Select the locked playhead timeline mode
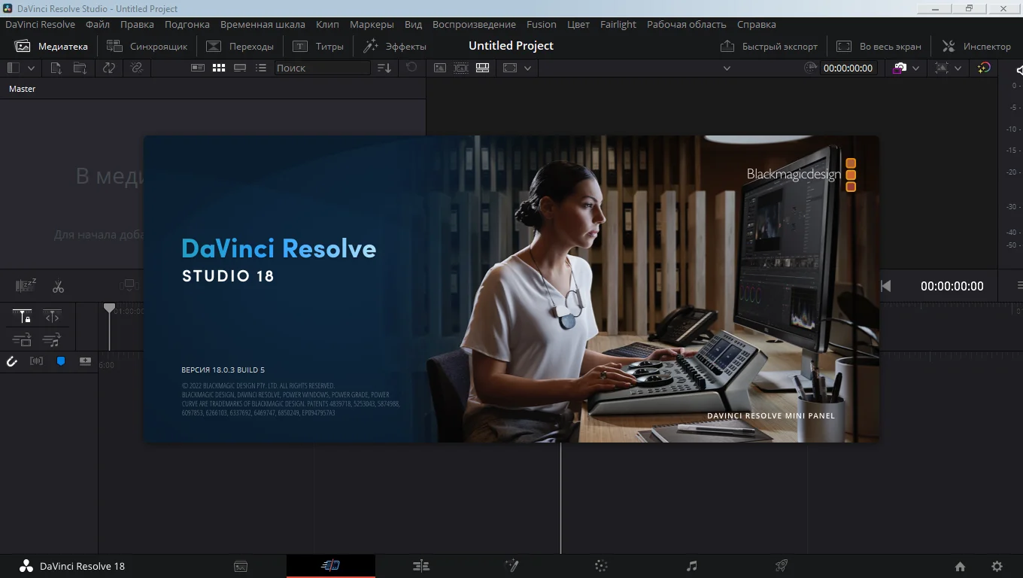1023x578 pixels. coord(23,317)
